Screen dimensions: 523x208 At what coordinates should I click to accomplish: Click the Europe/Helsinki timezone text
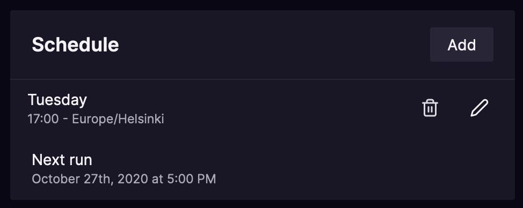pos(118,119)
